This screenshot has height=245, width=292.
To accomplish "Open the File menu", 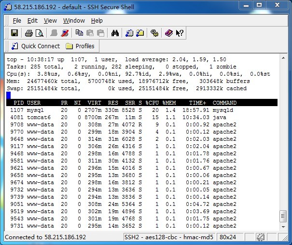I will [x=17, y=20].
